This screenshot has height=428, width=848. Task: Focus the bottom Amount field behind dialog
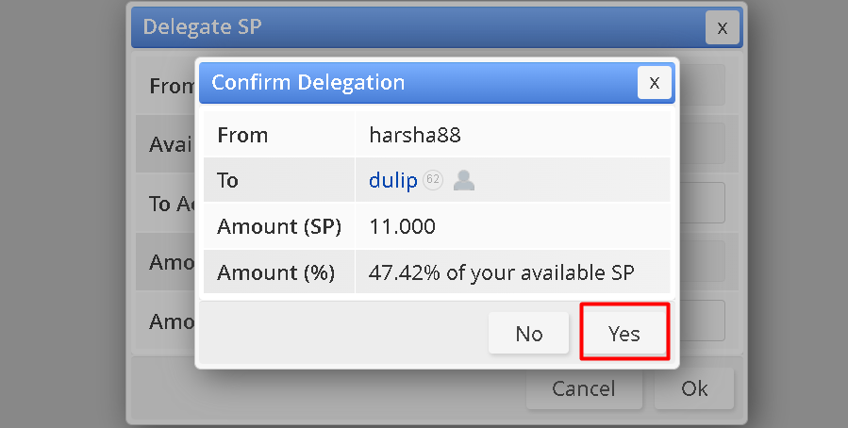pyautogui.click(x=702, y=321)
